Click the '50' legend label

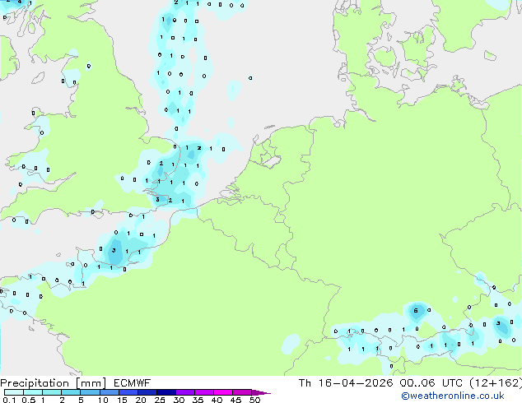click(x=254, y=400)
